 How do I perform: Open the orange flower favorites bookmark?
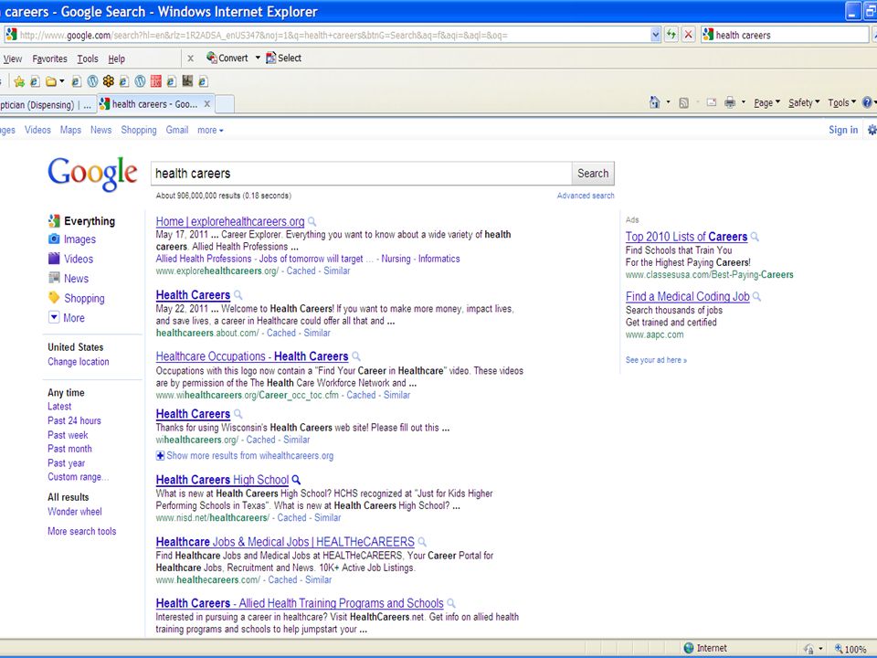(x=109, y=81)
